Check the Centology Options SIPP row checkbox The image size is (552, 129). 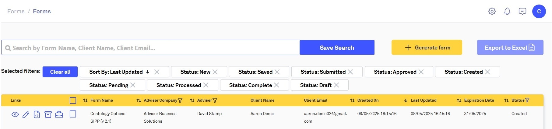(73, 114)
